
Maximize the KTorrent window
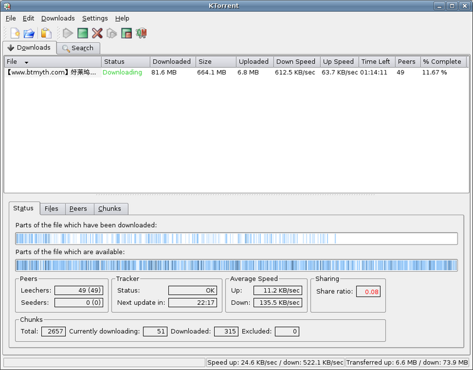point(452,6)
